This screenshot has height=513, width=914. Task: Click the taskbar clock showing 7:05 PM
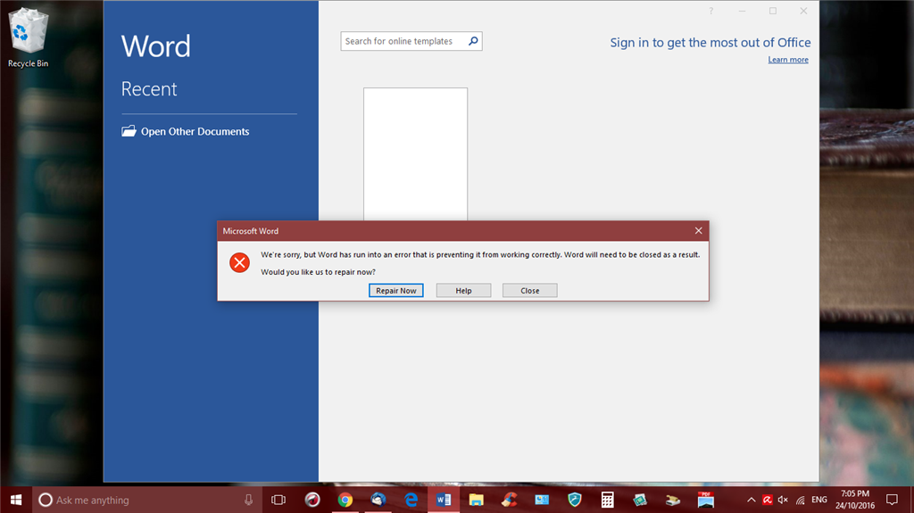[x=854, y=500]
